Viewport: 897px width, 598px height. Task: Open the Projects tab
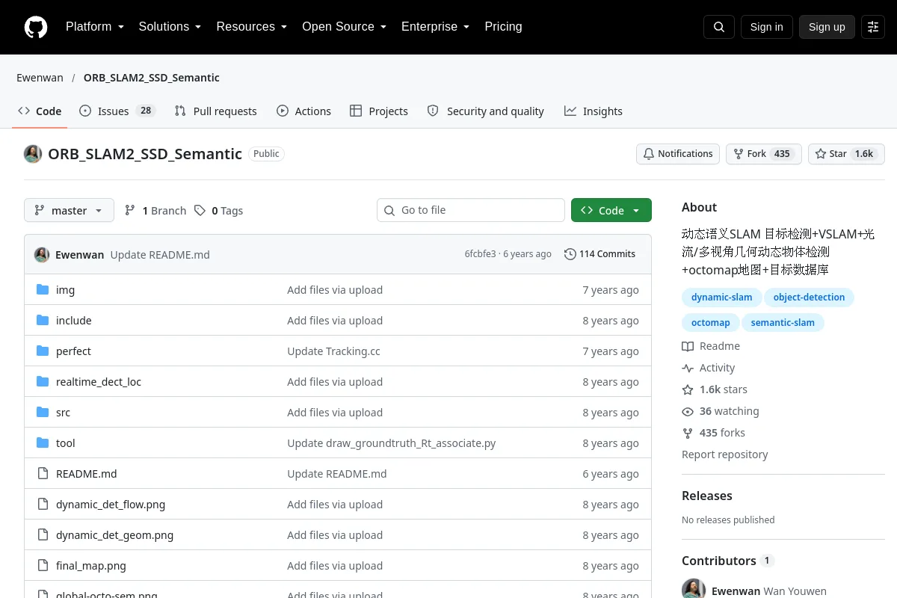pos(379,111)
